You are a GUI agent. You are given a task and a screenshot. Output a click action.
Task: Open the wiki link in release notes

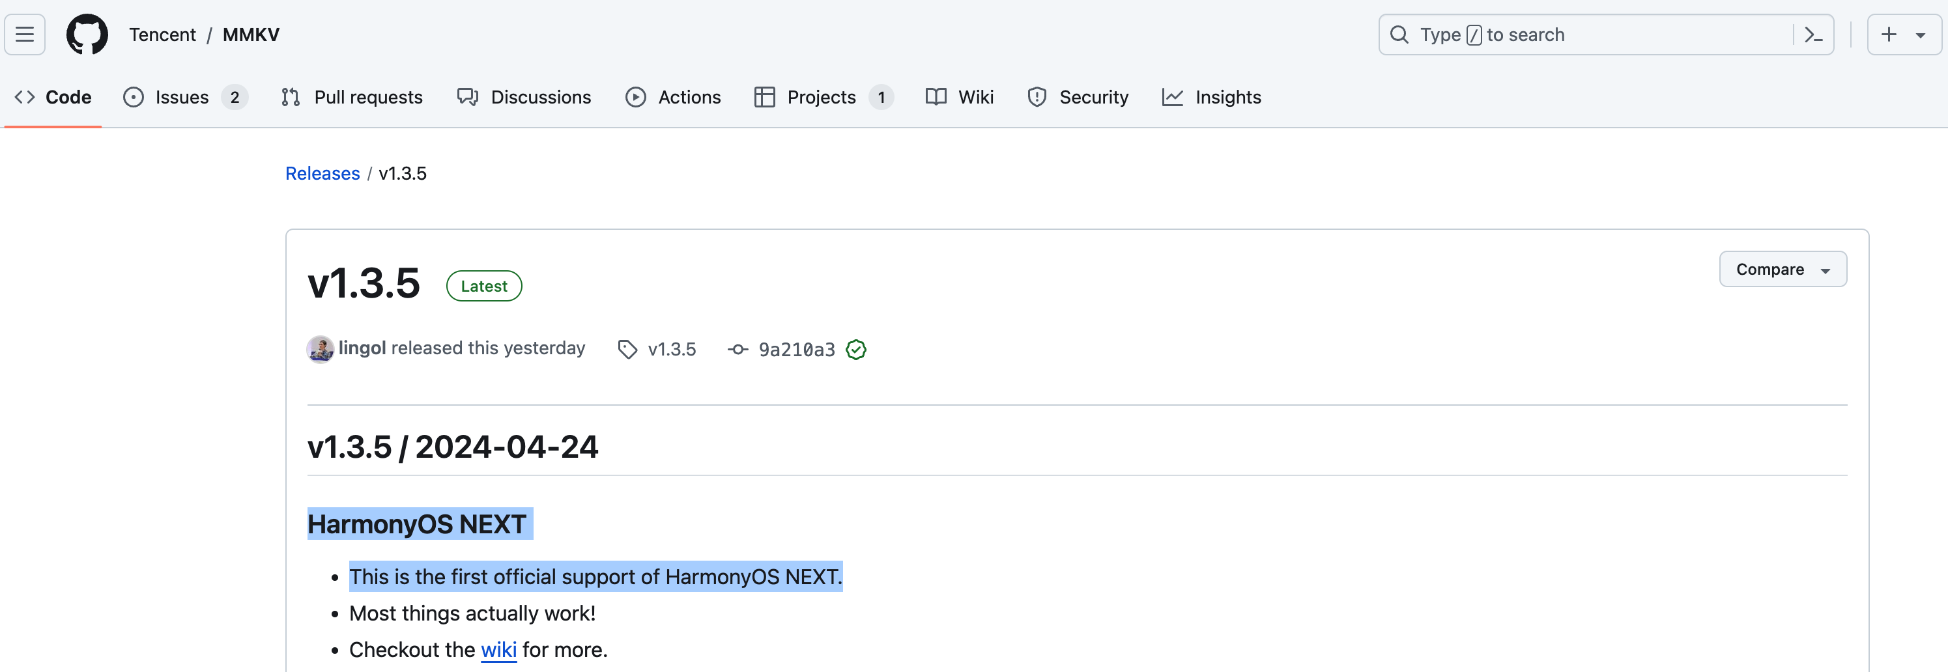click(498, 650)
